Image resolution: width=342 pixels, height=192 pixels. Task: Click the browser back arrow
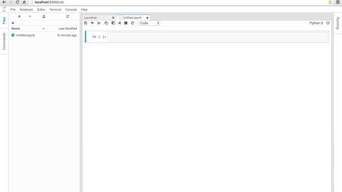tap(4, 2)
